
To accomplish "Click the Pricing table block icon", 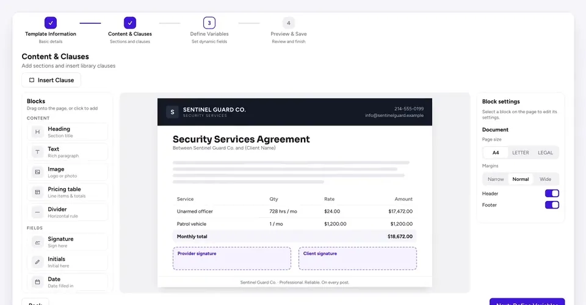I will click(37, 192).
